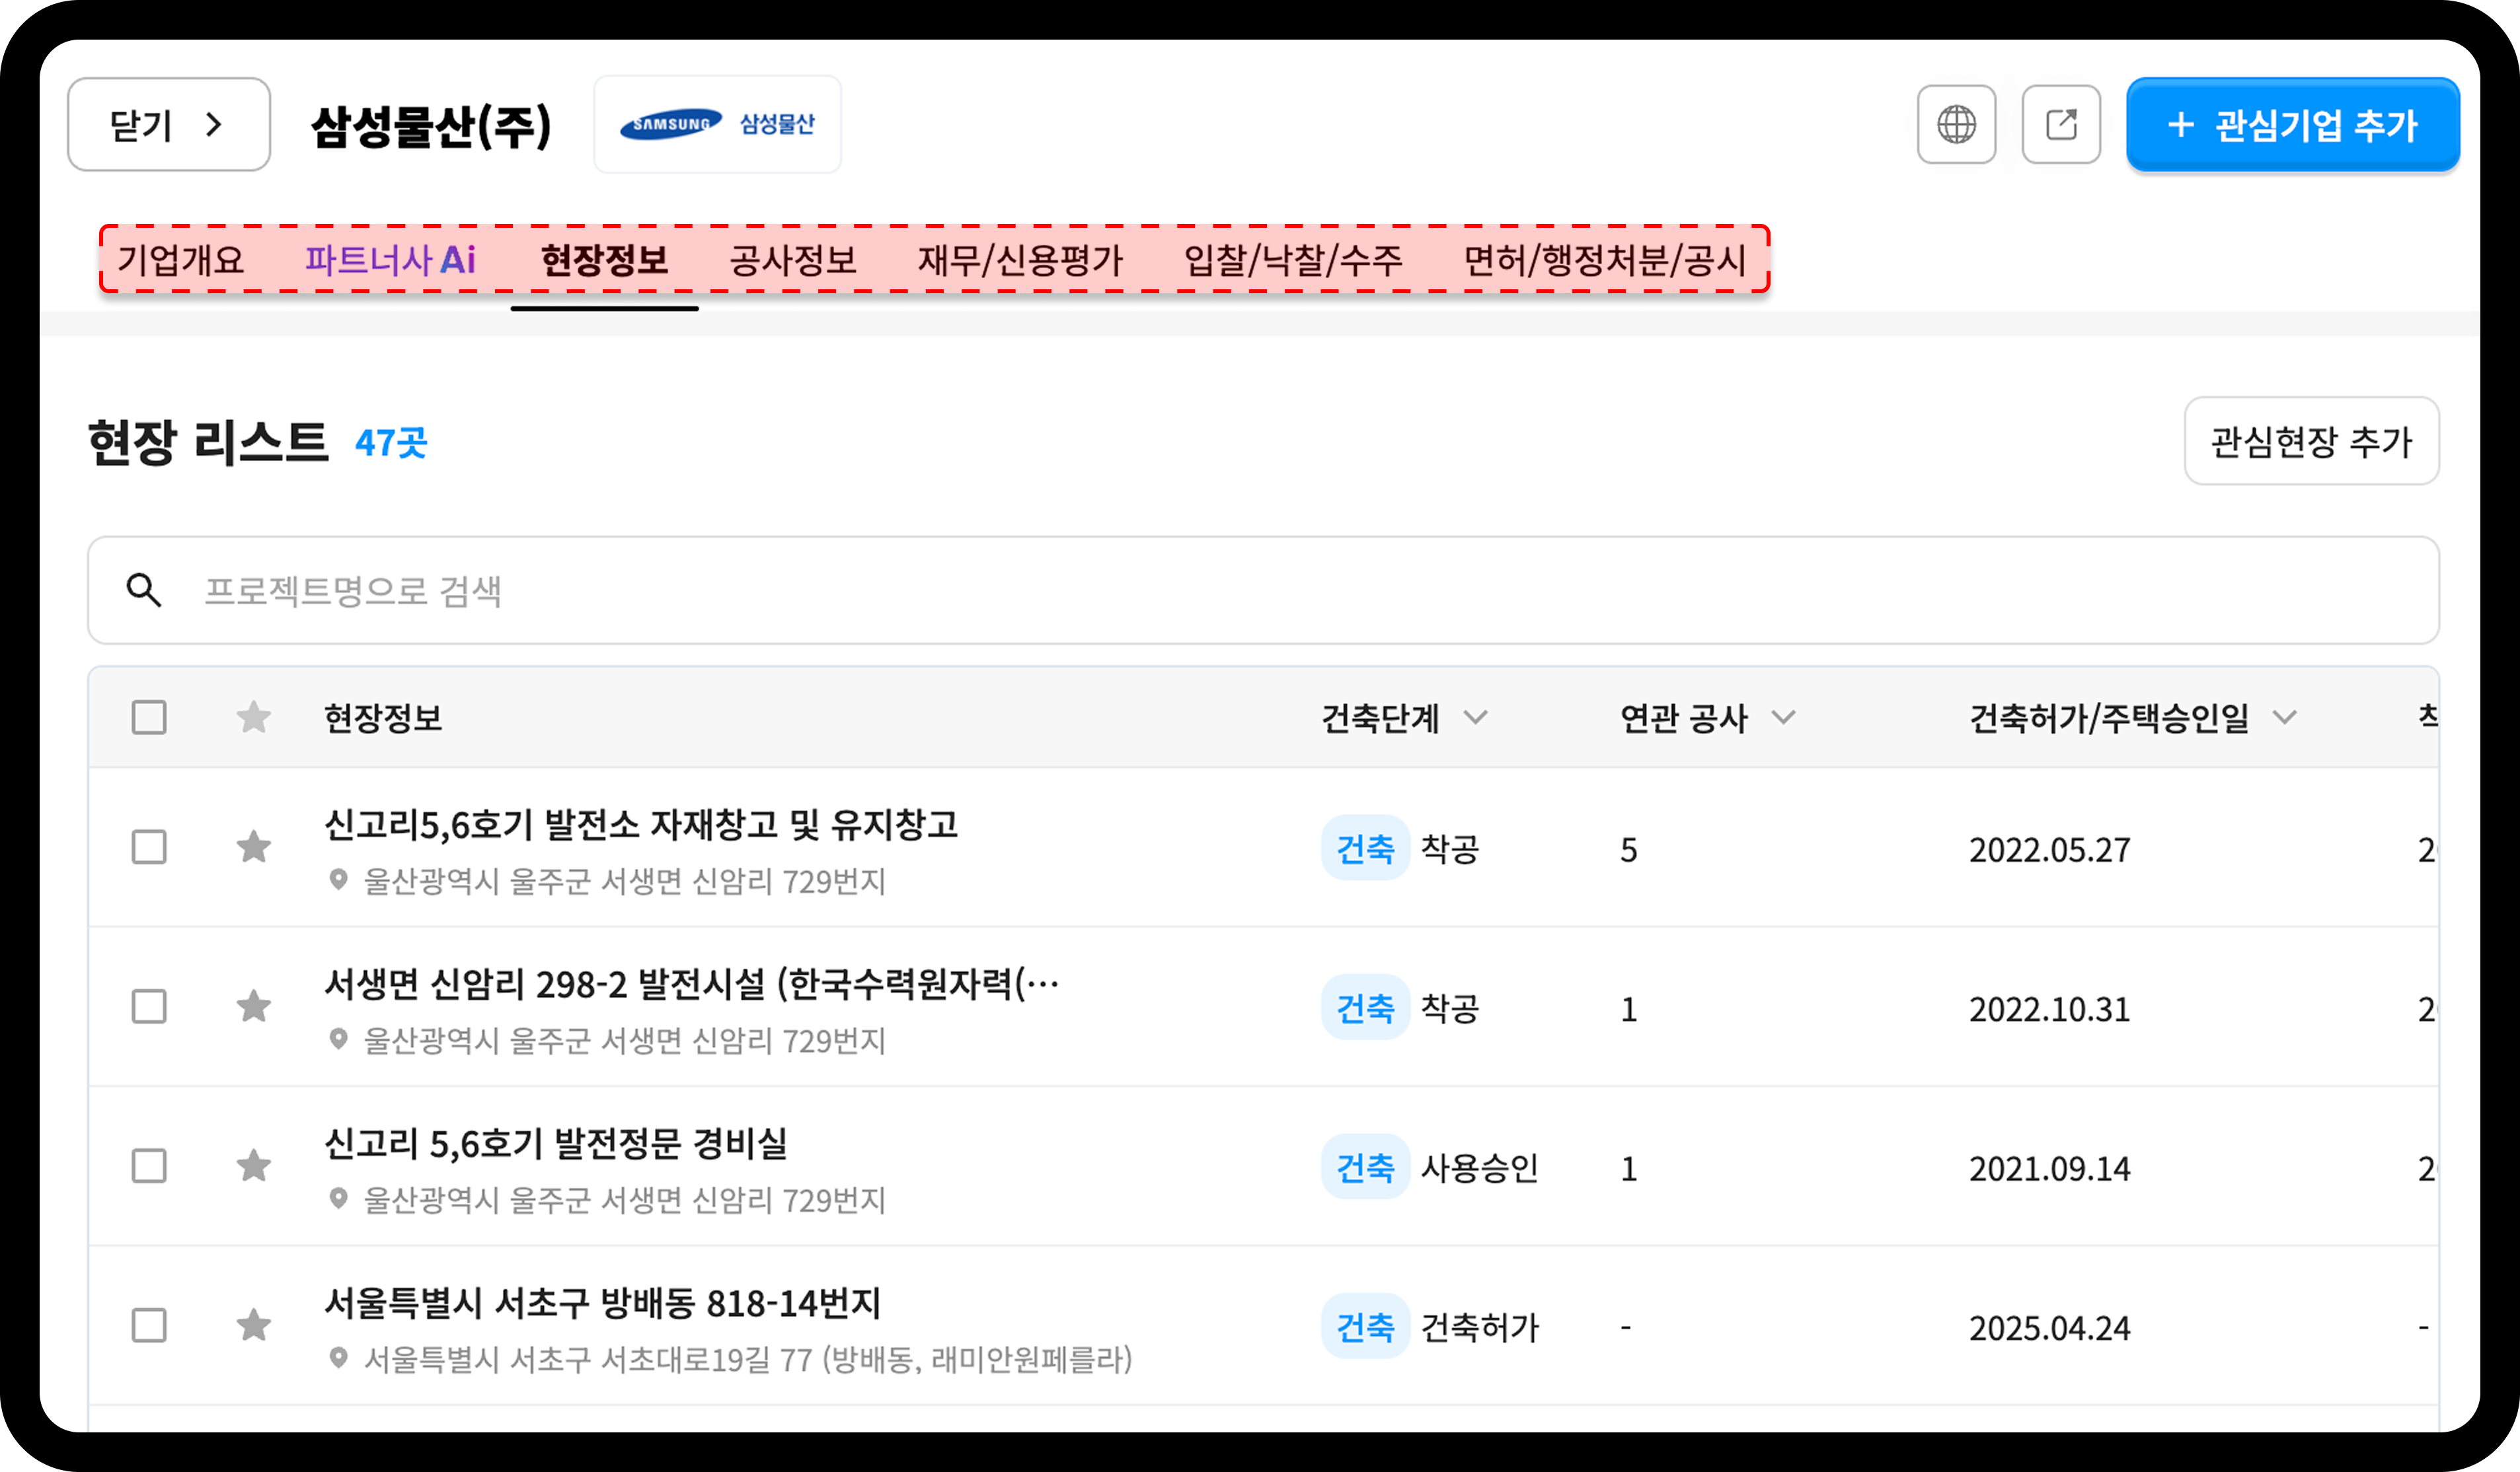The width and height of the screenshot is (2520, 1472).
Task: Click the 현장정보 column header
Action: coord(383,718)
